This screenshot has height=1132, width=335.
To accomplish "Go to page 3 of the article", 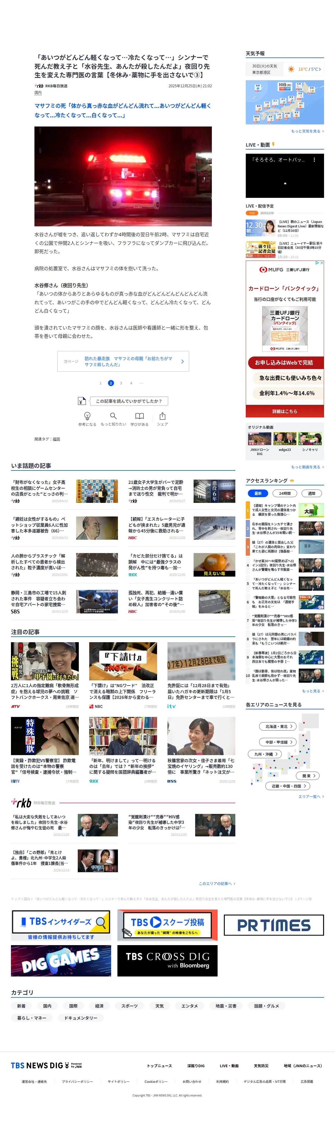I will [121, 383].
